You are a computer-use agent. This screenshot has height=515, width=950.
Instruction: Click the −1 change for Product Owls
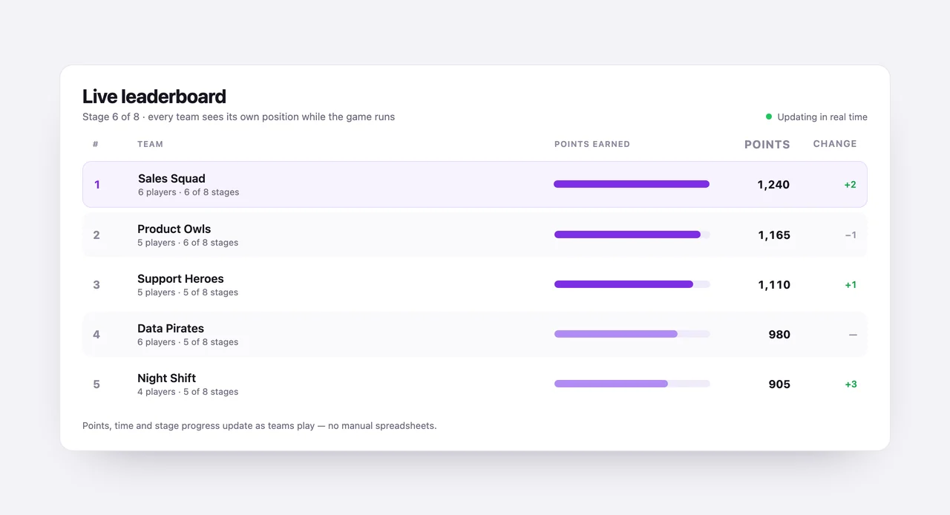click(851, 235)
